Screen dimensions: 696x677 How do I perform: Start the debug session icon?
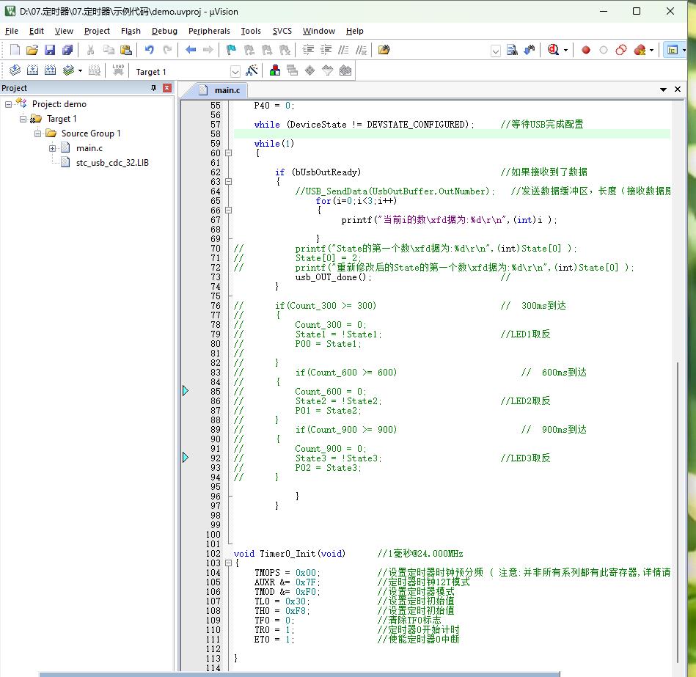[x=553, y=50]
